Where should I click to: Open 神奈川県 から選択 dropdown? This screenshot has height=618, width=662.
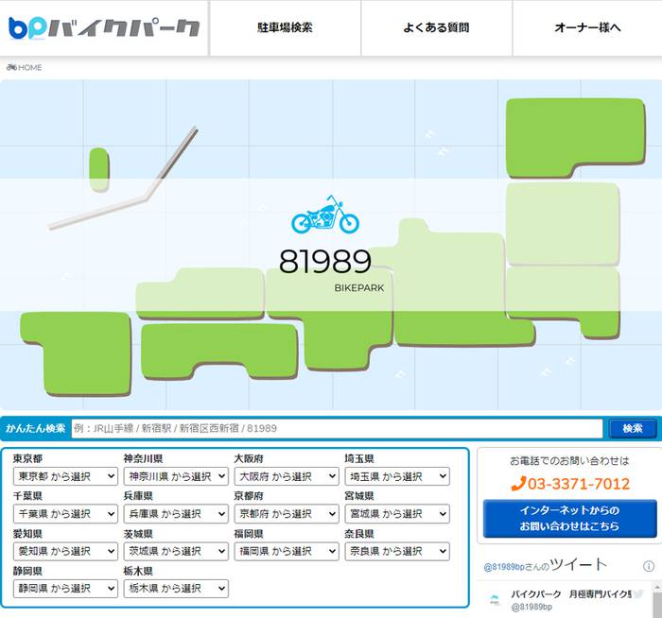(x=176, y=476)
